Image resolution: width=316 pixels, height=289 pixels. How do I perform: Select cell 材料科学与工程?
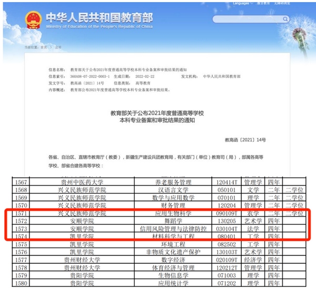click(173, 236)
